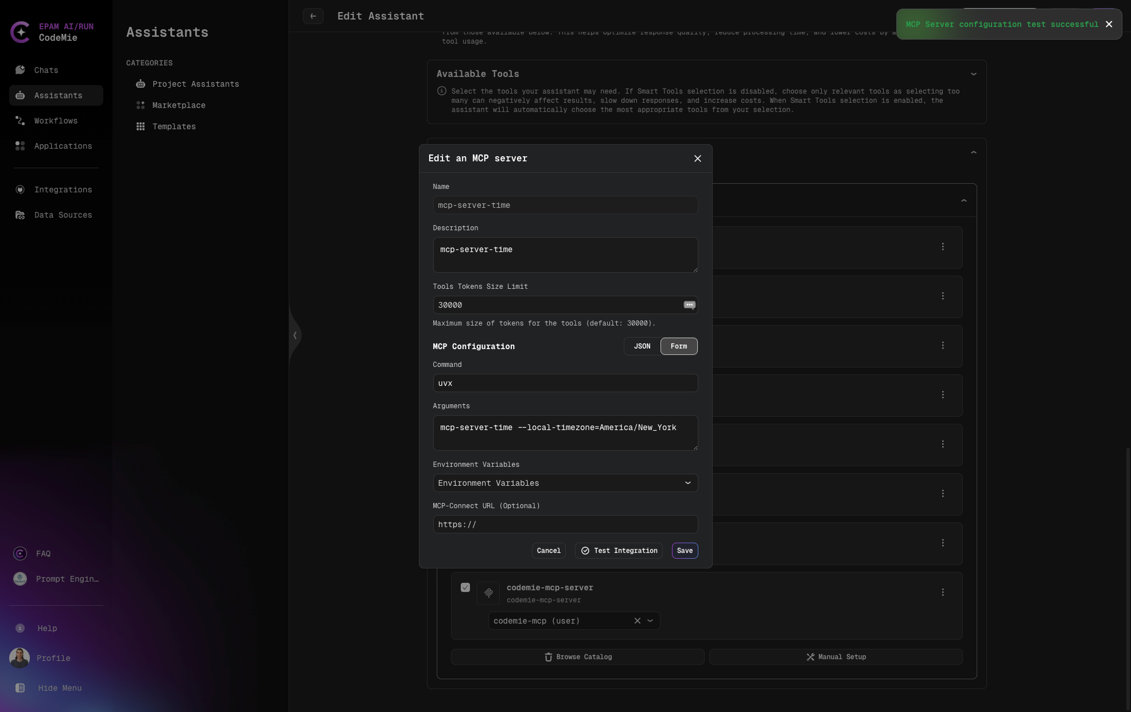Viewport: 1131px width, 712px height.
Task: Uncheck the codemie-mcp-server checkbox
Action: [465, 587]
